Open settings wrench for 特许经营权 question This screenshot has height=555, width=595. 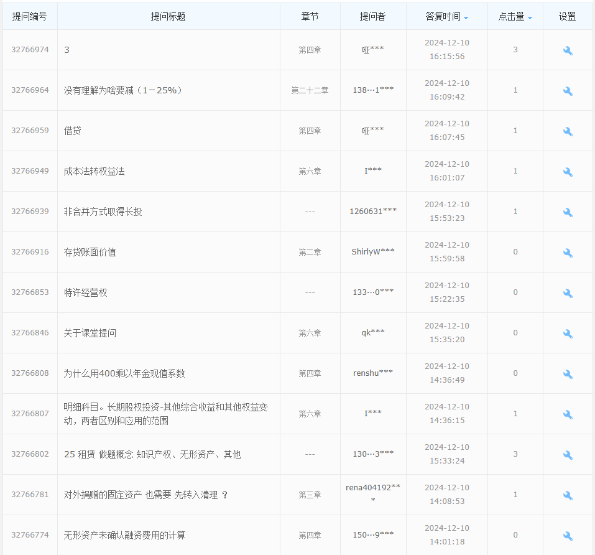tap(567, 292)
